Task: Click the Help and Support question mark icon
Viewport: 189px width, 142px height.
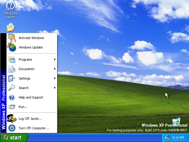Action: coord(12,97)
